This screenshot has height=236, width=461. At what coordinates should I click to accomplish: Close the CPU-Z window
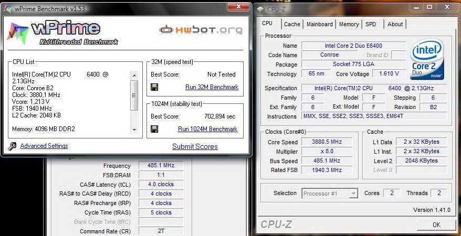pos(446,7)
